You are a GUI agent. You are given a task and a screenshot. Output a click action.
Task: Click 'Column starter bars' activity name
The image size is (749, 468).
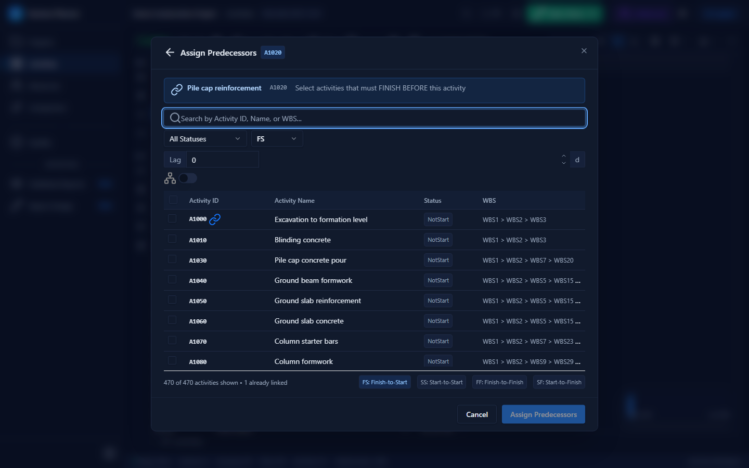(x=306, y=341)
